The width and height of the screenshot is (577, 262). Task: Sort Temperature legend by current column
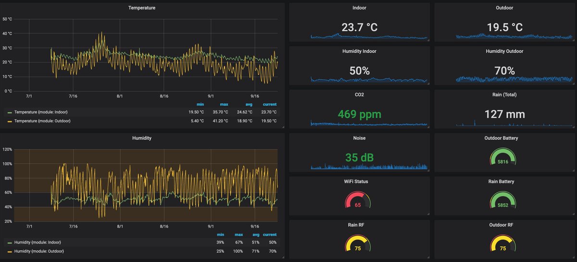[270, 104]
